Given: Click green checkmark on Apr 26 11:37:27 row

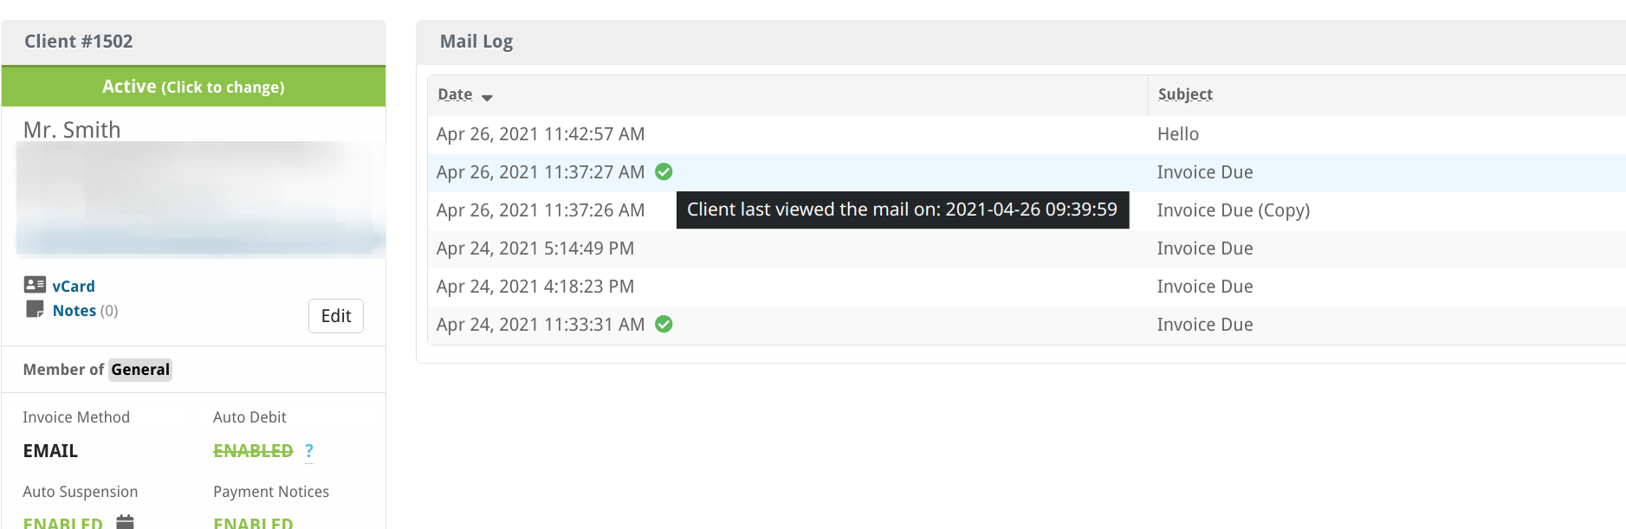Looking at the screenshot, I should [664, 171].
